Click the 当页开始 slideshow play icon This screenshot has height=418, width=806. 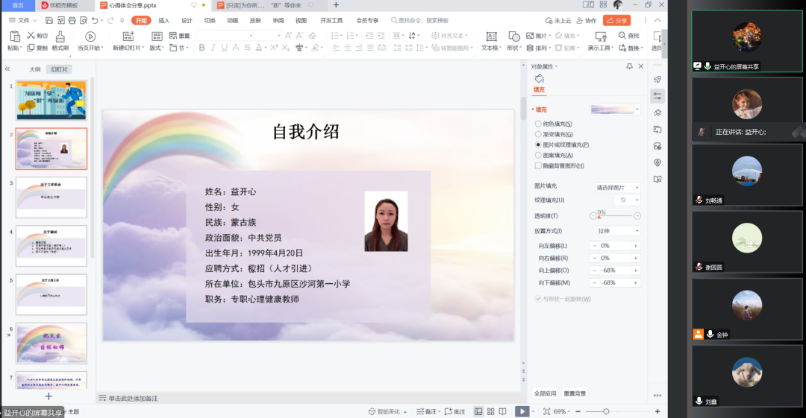coord(90,37)
